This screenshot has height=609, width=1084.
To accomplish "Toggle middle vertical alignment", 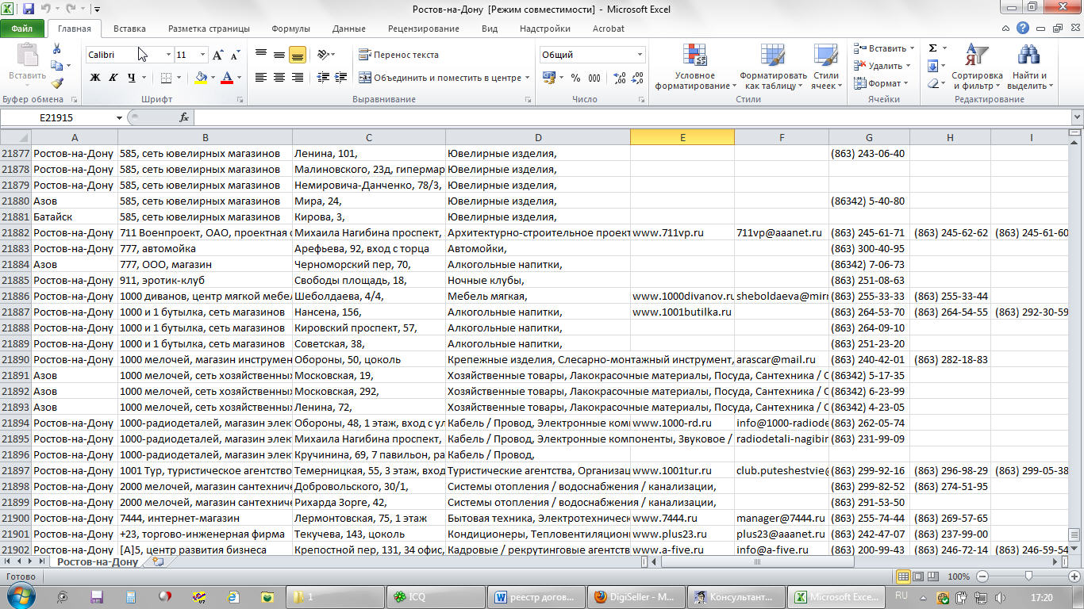I will [279, 55].
